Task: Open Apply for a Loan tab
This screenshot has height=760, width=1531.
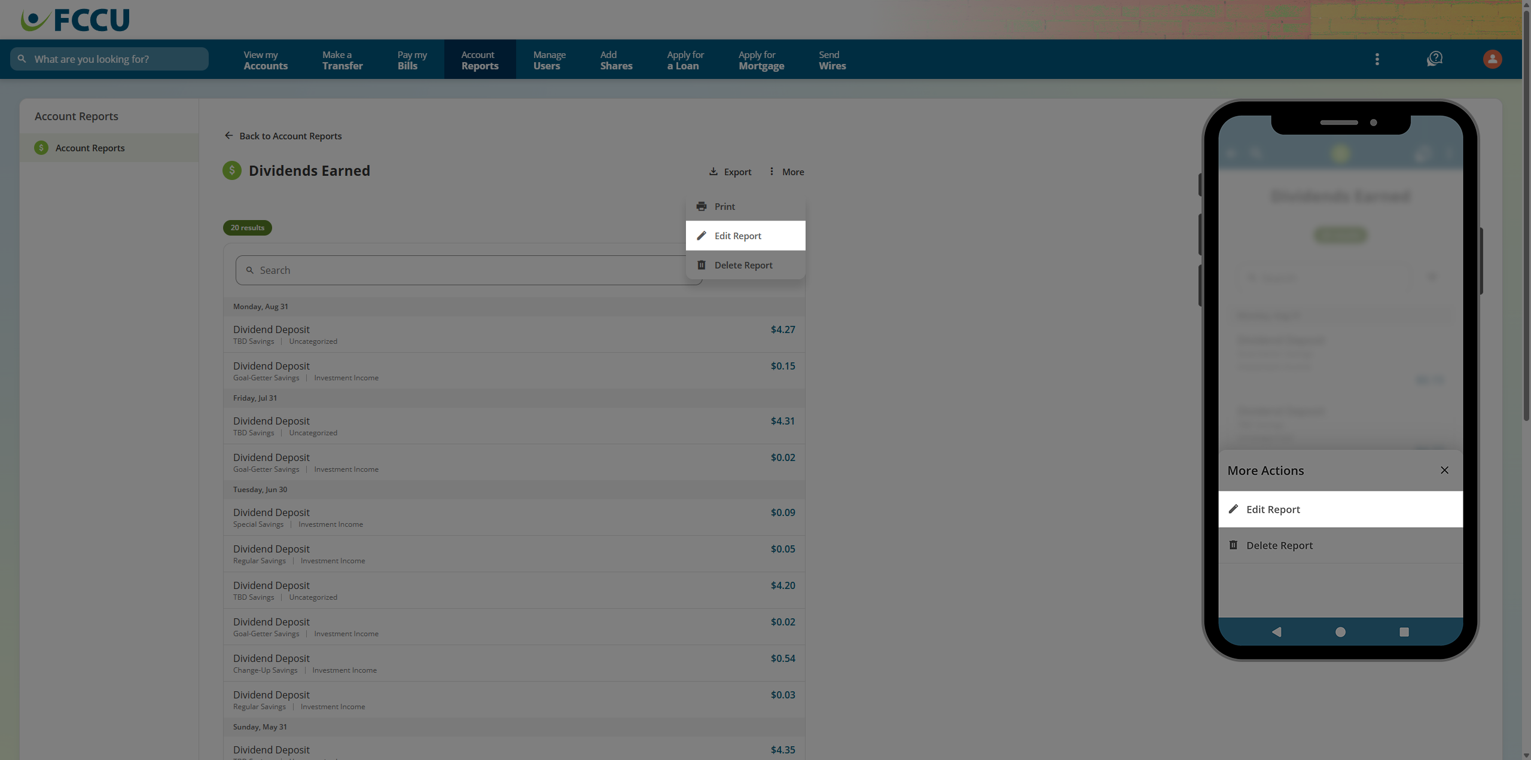Action: click(x=685, y=60)
